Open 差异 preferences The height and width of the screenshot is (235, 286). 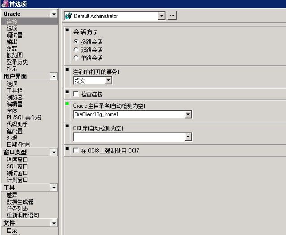coord(12,195)
